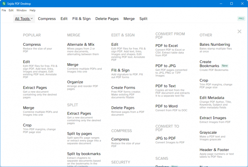Viewport: 248px width, 167px height.
Task: Select Fill & Sign in top toolbar
Action: [81, 19]
